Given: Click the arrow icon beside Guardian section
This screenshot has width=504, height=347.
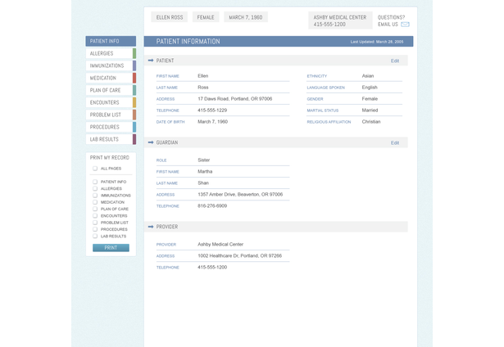Looking at the screenshot, I should coord(151,142).
